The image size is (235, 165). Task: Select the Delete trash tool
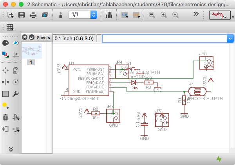[5, 117]
